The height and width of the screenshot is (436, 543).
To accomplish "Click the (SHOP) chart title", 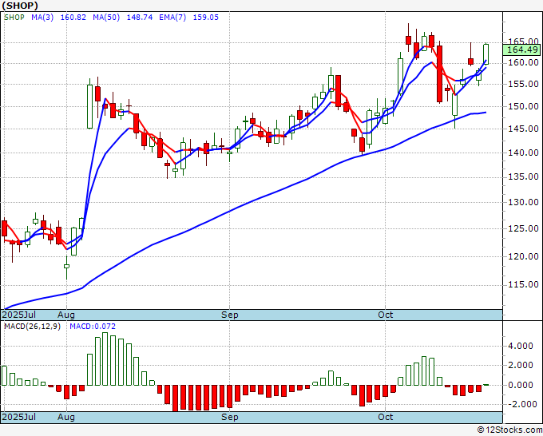I will click(20, 6).
